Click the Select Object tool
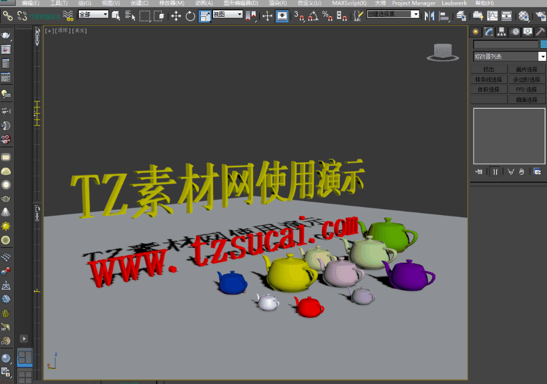 click(116, 16)
